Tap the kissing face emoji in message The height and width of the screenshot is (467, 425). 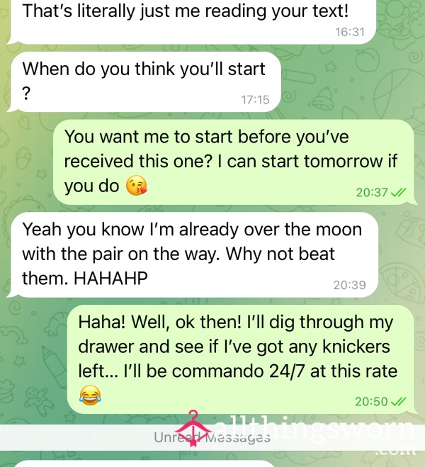(x=136, y=185)
